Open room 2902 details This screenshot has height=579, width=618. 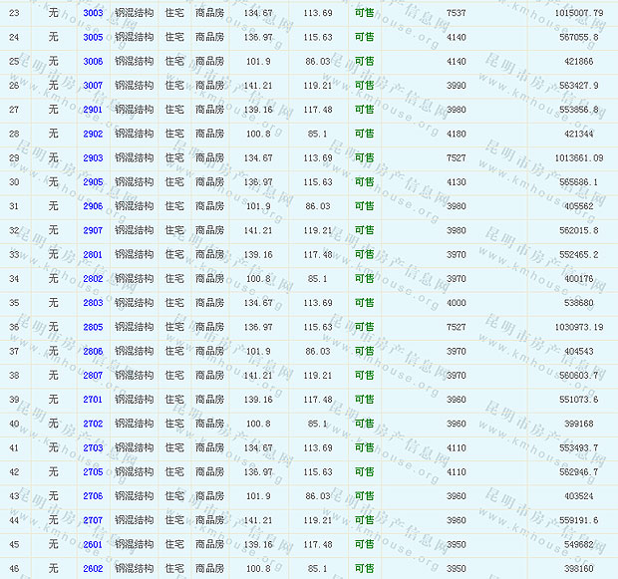click(x=93, y=134)
